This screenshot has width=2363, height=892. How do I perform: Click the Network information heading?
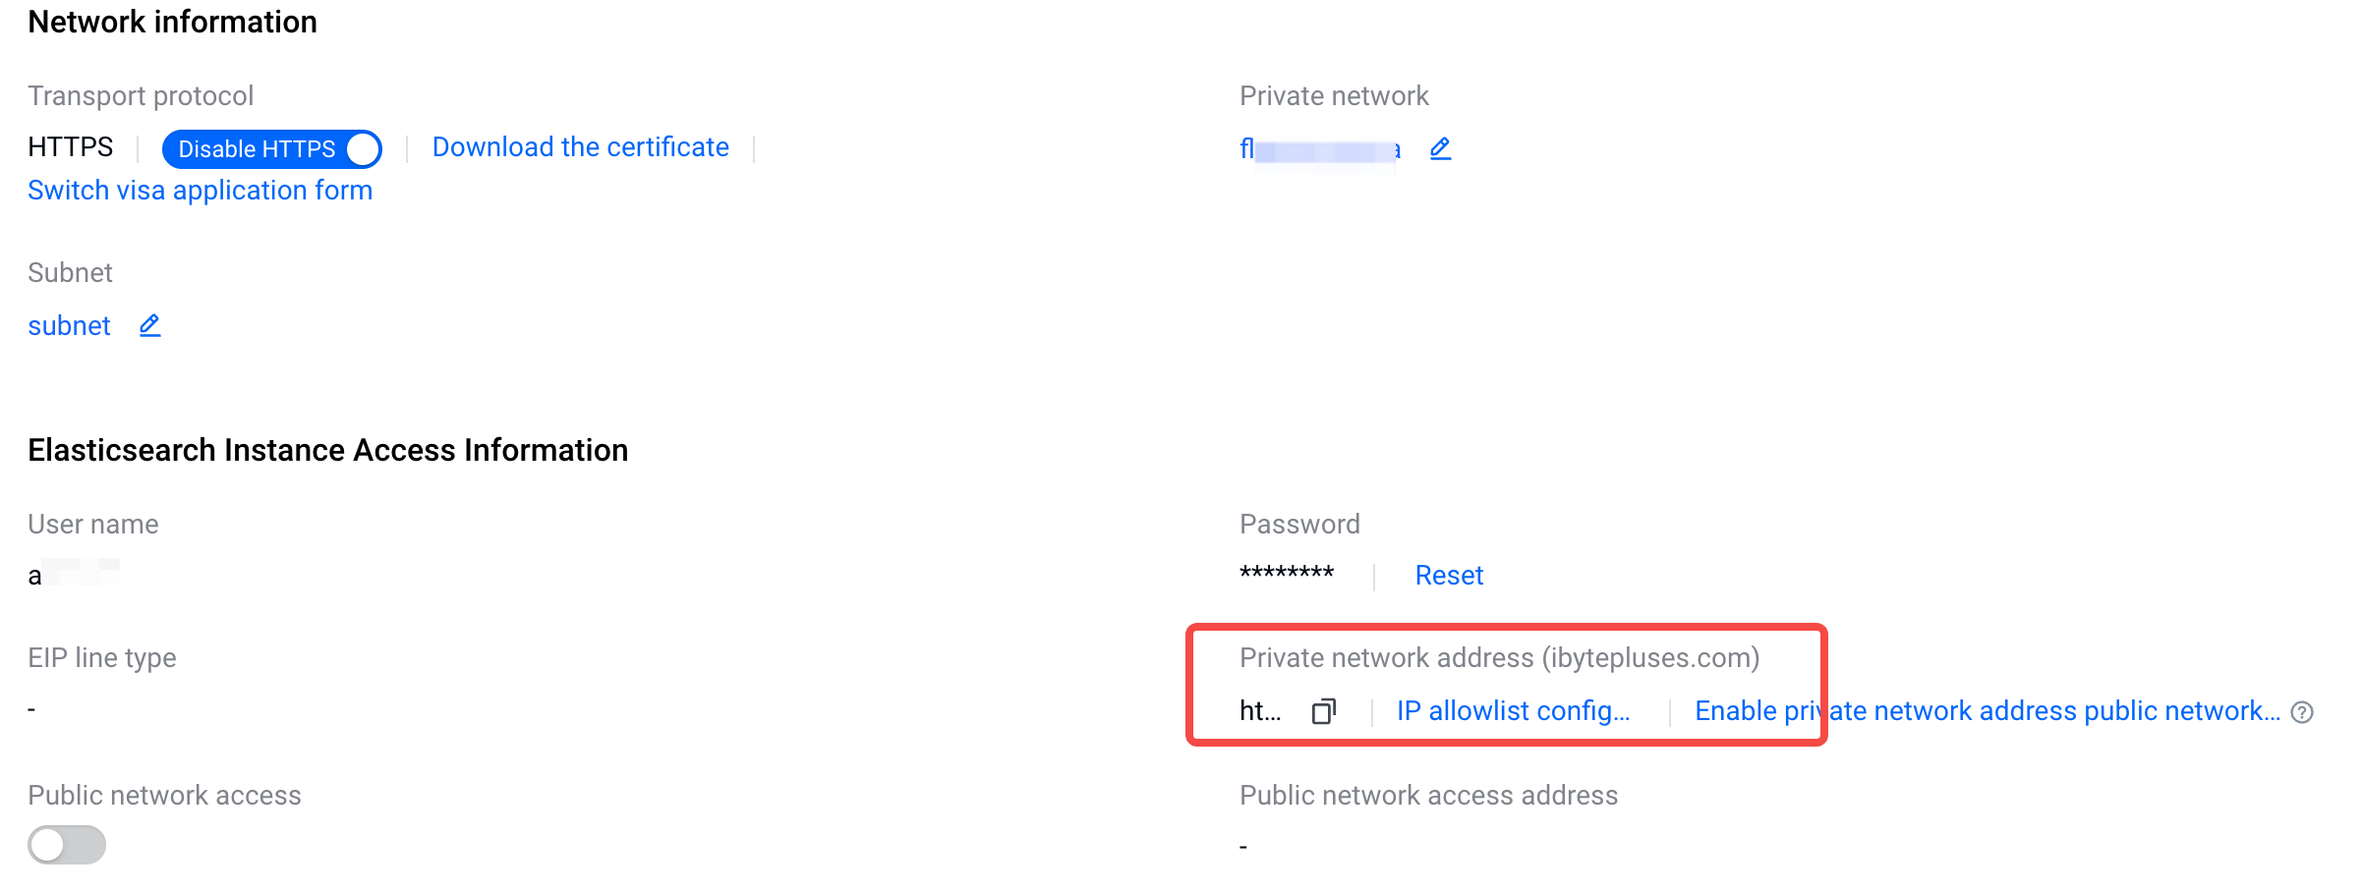pos(173,22)
